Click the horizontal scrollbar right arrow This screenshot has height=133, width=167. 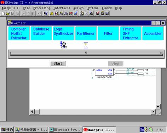(x=153, y=112)
